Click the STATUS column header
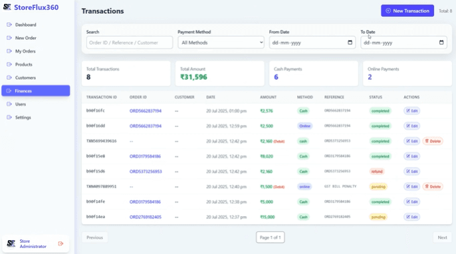 click(x=376, y=97)
